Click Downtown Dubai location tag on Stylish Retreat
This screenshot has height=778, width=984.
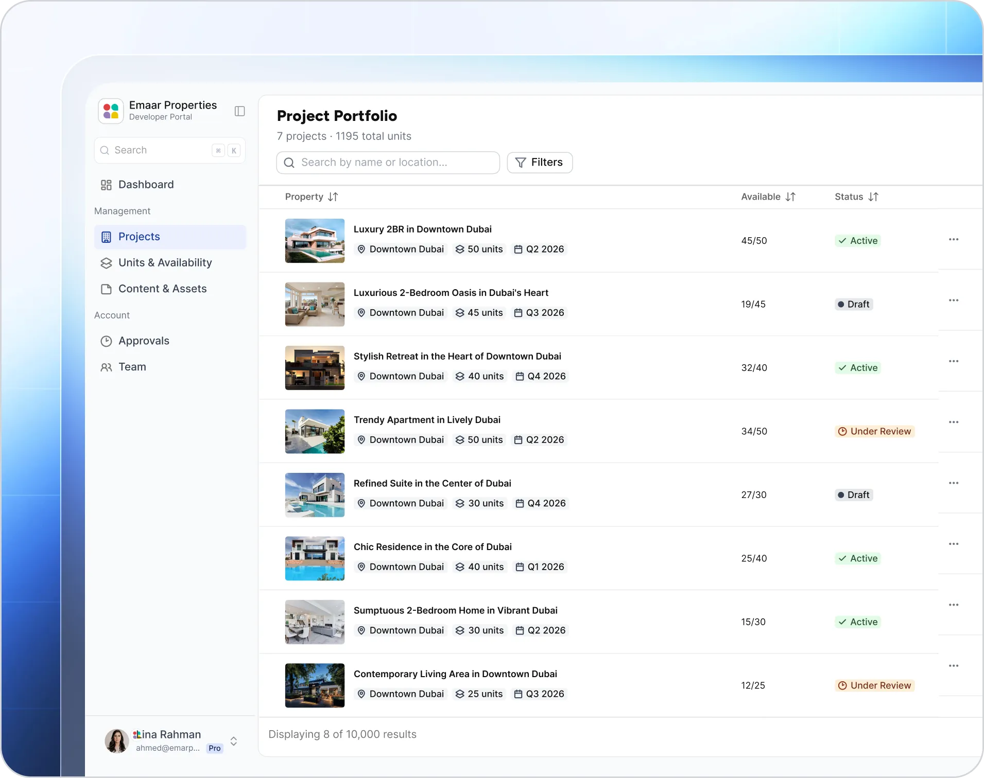[x=401, y=376]
